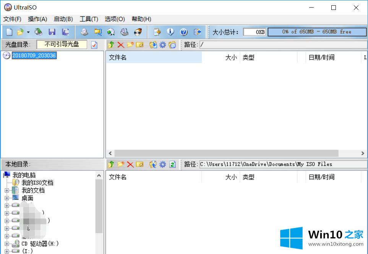Maximize the UltraISO window
Image resolution: width=368 pixels, height=254 pixels.
coord(334,8)
